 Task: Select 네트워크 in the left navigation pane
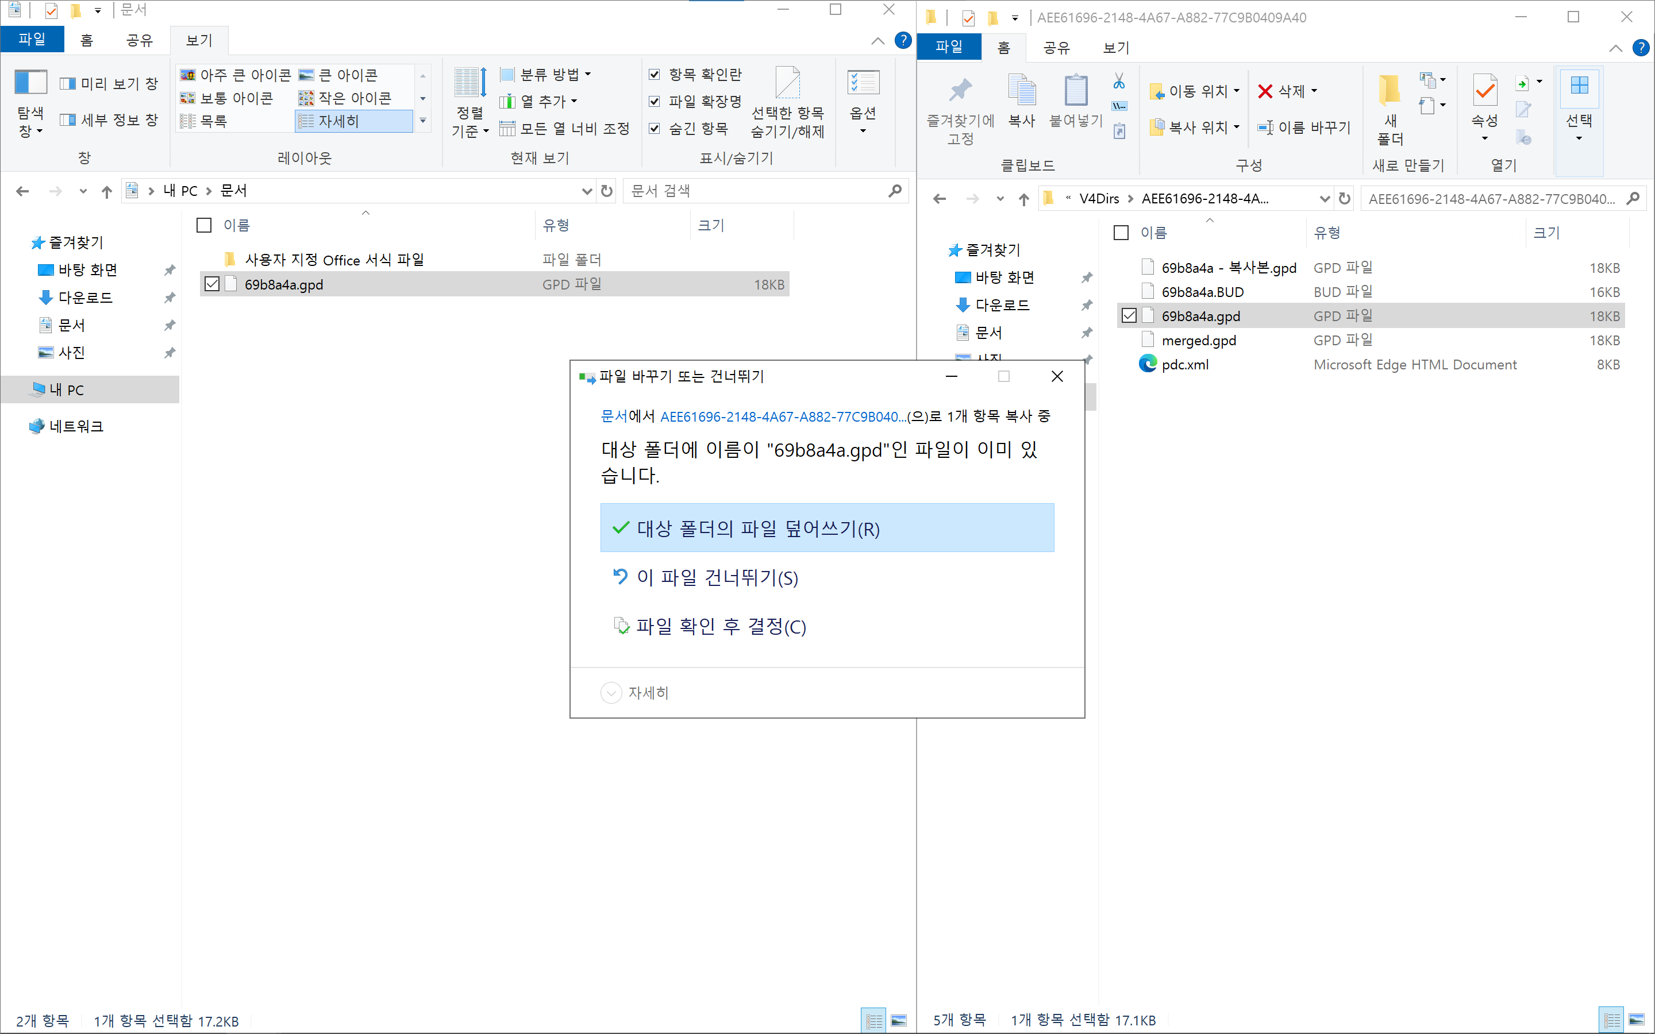(76, 427)
